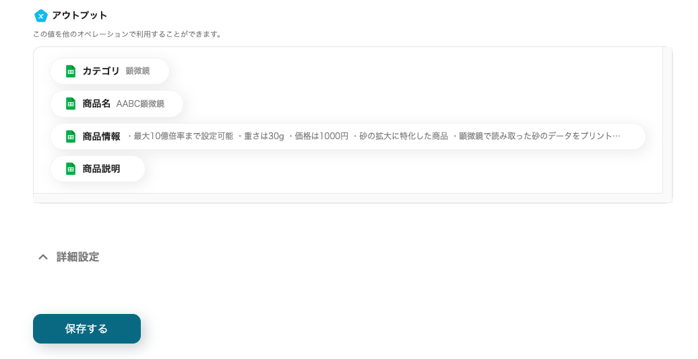Click the spreadsheet icon beside 商品説明
The height and width of the screenshot is (359, 698).
pos(71,169)
